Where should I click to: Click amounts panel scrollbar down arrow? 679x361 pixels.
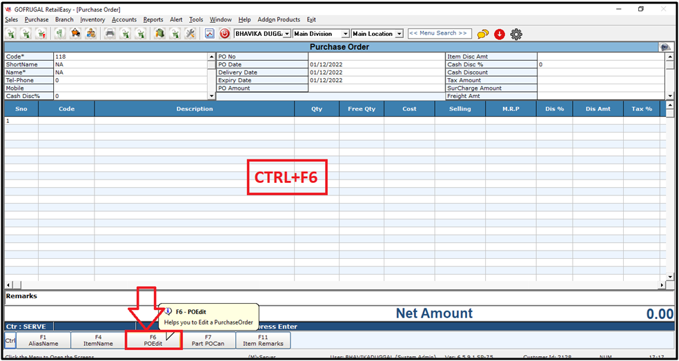click(670, 96)
